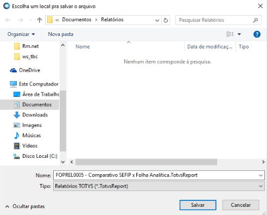Open the Músicas location
The width and height of the screenshot is (267, 215).
click(x=31, y=136)
